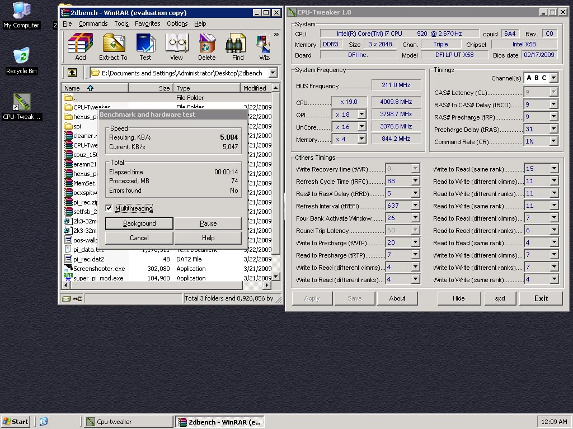Open the Channel(s) dropdown
Image resolution: width=573 pixels, height=429 pixels.
pos(553,78)
